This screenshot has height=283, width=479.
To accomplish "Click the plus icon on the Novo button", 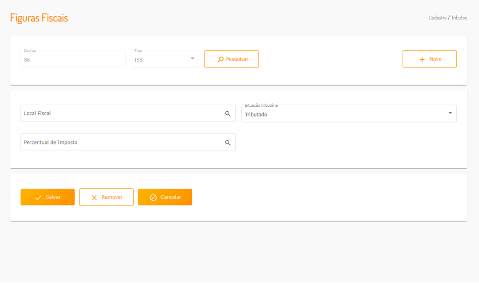I will pos(422,59).
